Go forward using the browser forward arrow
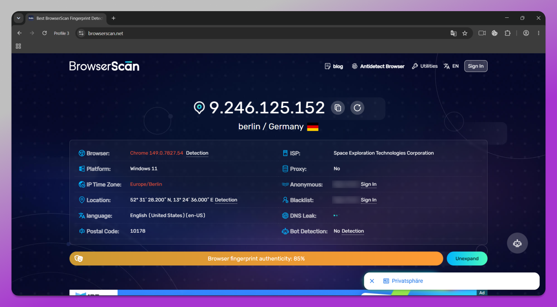Image resolution: width=557 pixels, height=307 pixels. tap(32, 33)
